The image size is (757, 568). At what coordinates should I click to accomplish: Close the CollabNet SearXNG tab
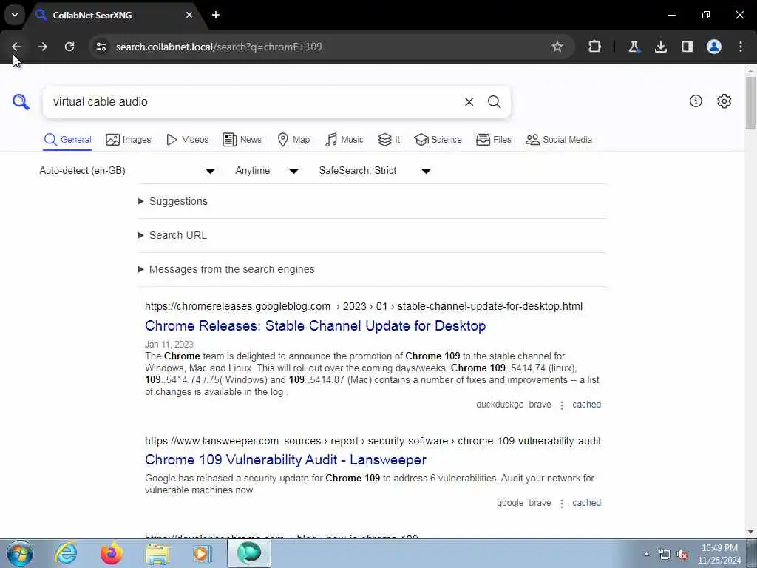point(189,15)
